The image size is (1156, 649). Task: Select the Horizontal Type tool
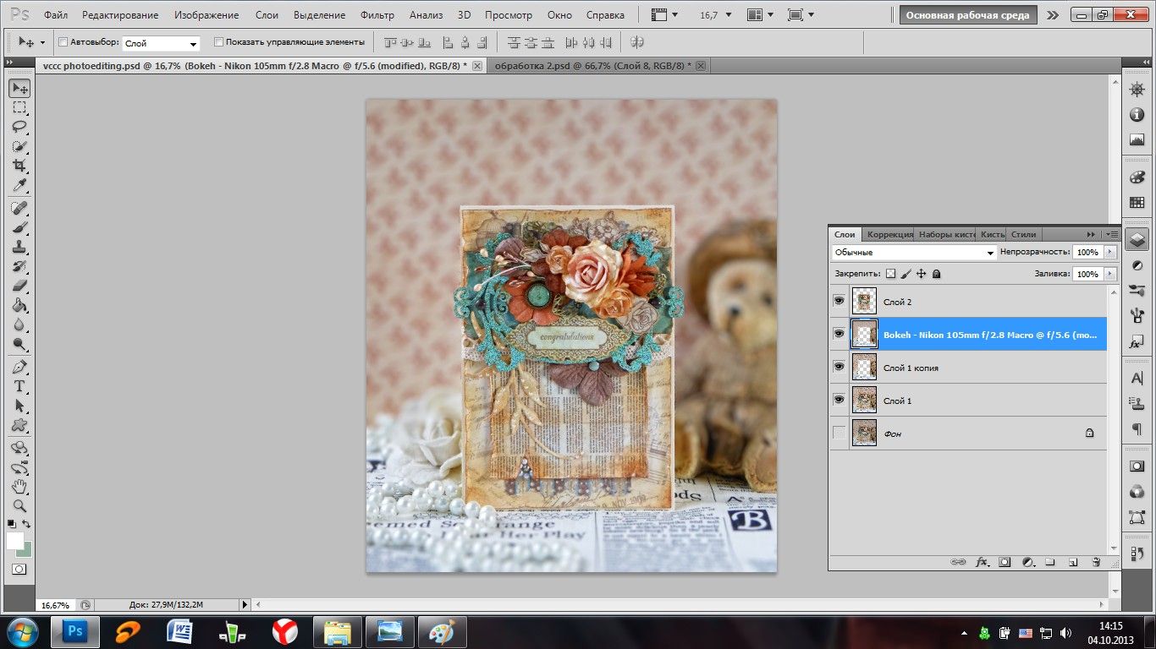[19, 386]
